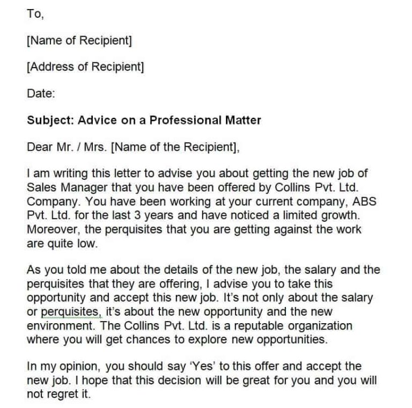Click the 'To,' salutation line
This screenshot has width=412, height=408.
pyautogui.click(x=35, y=14)
